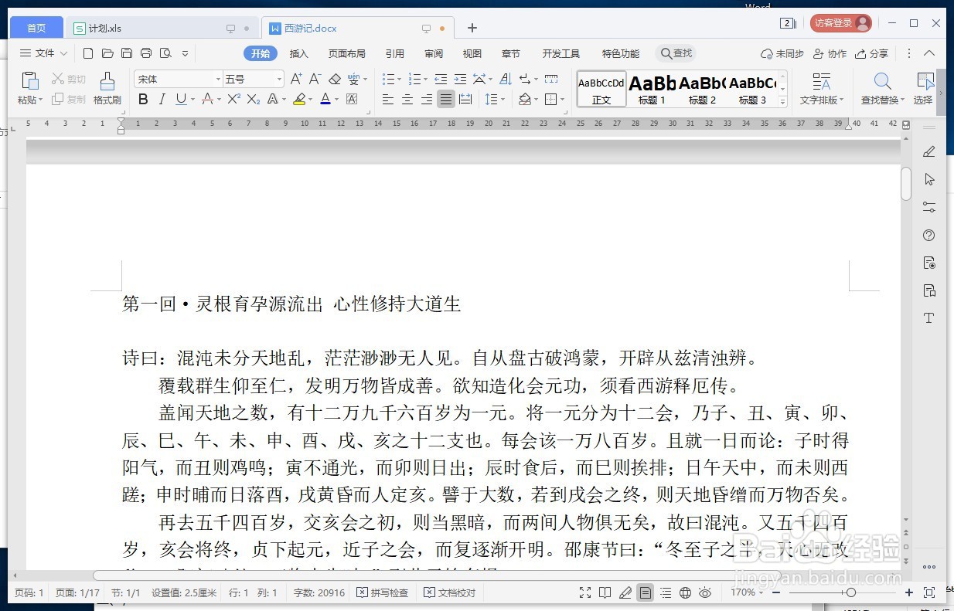Select the Format Painter tool

[107, 89]
